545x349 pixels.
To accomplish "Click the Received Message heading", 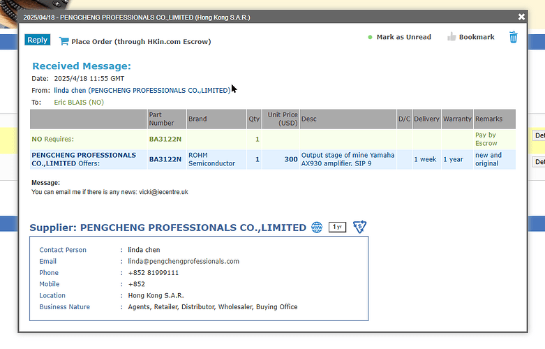I will pyautogui.click(x=82, y=66).
